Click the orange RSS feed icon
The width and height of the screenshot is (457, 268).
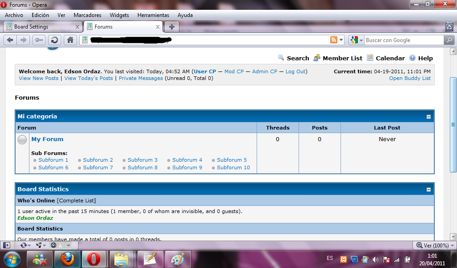334,40
